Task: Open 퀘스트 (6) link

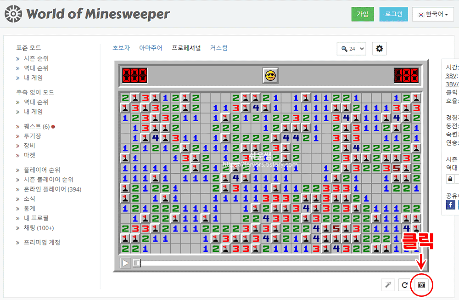Action: coord(37,126)
